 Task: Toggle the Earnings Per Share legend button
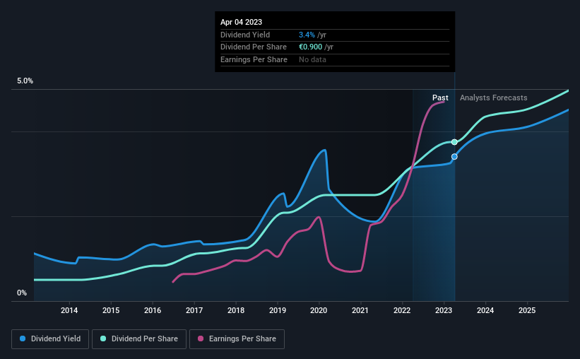tap(237, 339)
